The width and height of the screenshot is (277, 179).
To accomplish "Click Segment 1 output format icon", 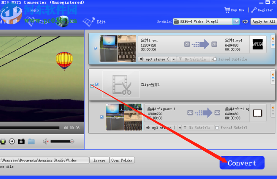I will pyautogui.click(x=258, y=113).
